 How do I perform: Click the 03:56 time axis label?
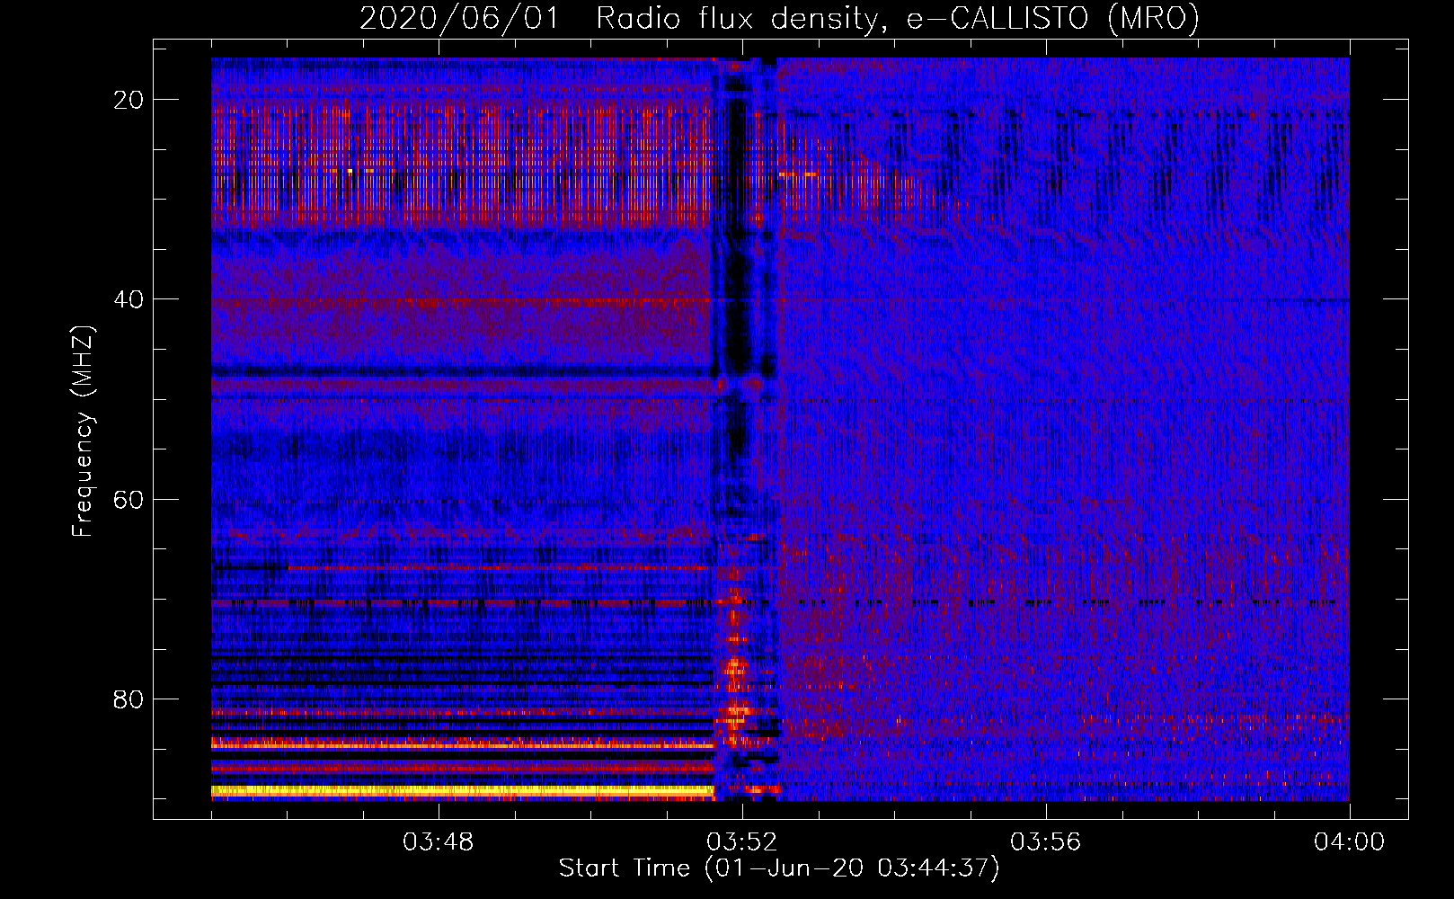click(1046, 842)
